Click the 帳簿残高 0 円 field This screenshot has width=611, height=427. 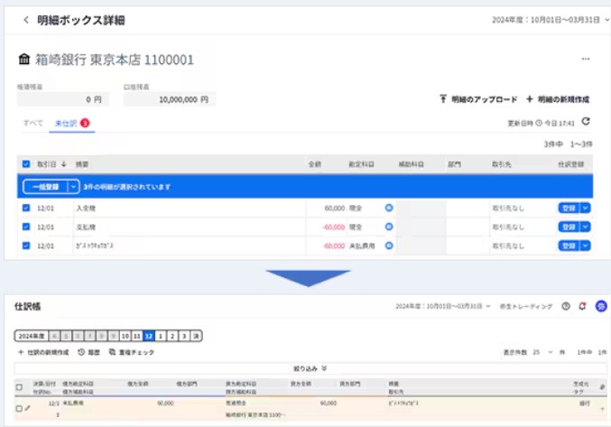(63, 99)
